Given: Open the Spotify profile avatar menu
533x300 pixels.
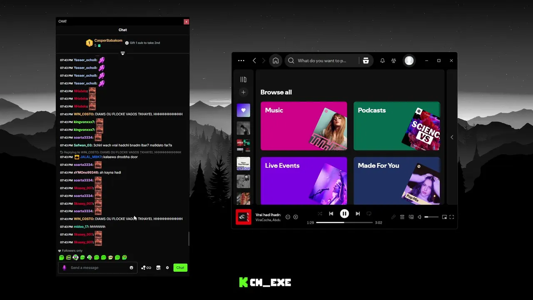Looking at the screenshot, I should (x=409, y=60).
